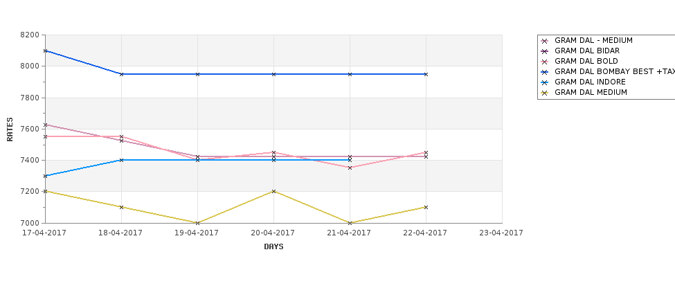The width and height of the screenshot is (675, 297).
Task: Select the yellow line peak on 20-04-2017
Action: point(273,191)
